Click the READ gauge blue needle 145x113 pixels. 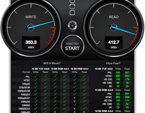(124, 30)
